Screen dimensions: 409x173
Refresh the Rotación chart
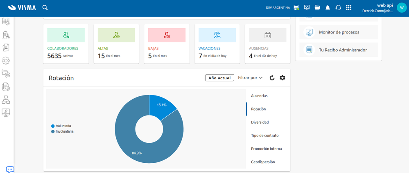pyautogui.click(x=272, y=78)
